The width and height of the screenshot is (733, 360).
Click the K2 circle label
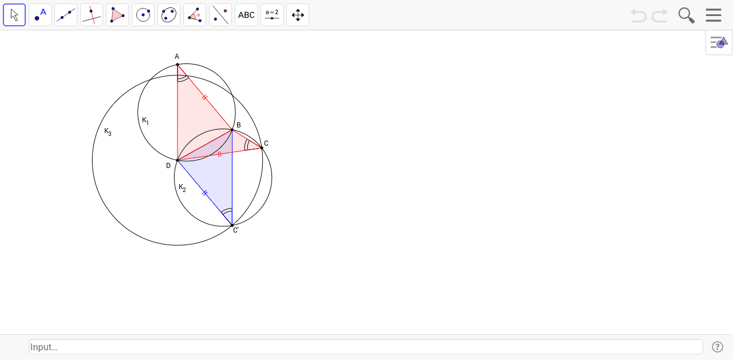182,187
